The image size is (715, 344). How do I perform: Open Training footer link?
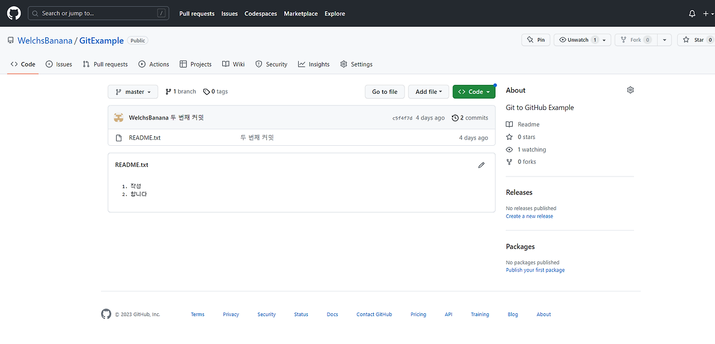pyautogui.click(x=480, y=314)
